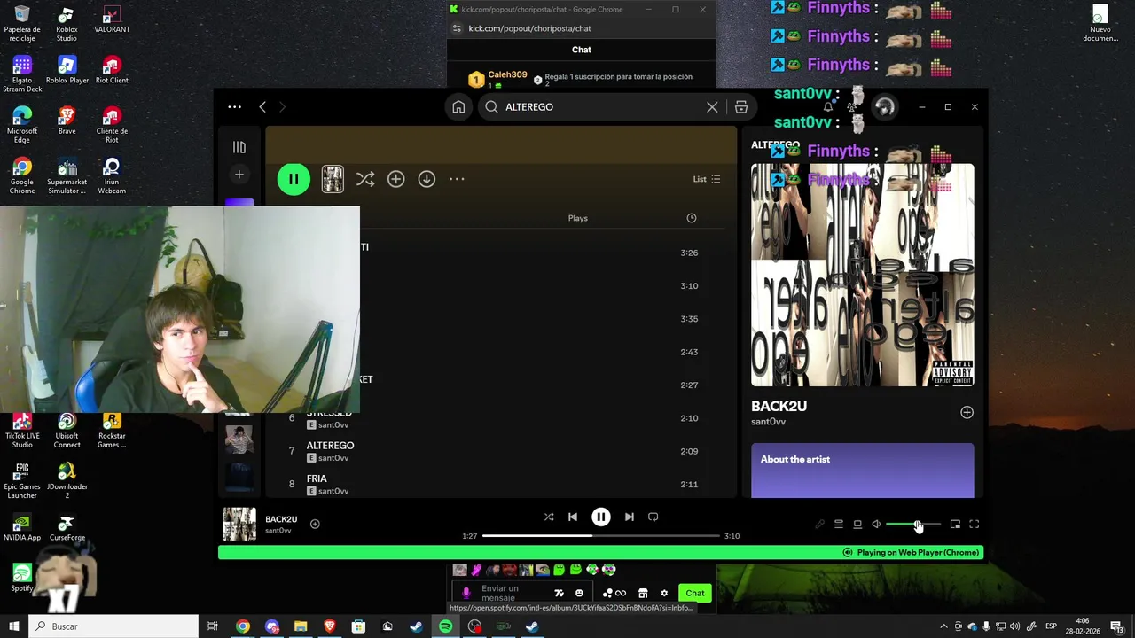Toggle shuffle in the bottom player controls
This screenshot has height=638, width=1135.
(549, 517)
